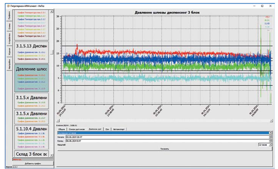The height and width of the screenshot is (169, 278).
Task: Click the red 'График Давление' row in Давление шлюз card
Action: pos(32,75)
